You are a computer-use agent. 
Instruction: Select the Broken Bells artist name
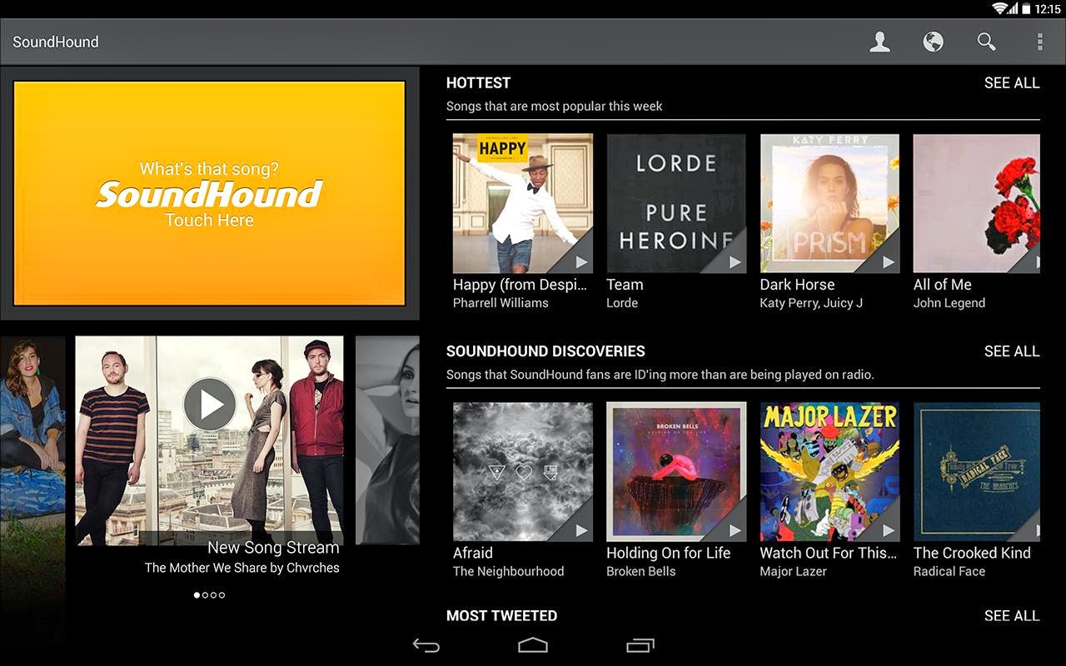pyautogui.click(x=640, y=571)
